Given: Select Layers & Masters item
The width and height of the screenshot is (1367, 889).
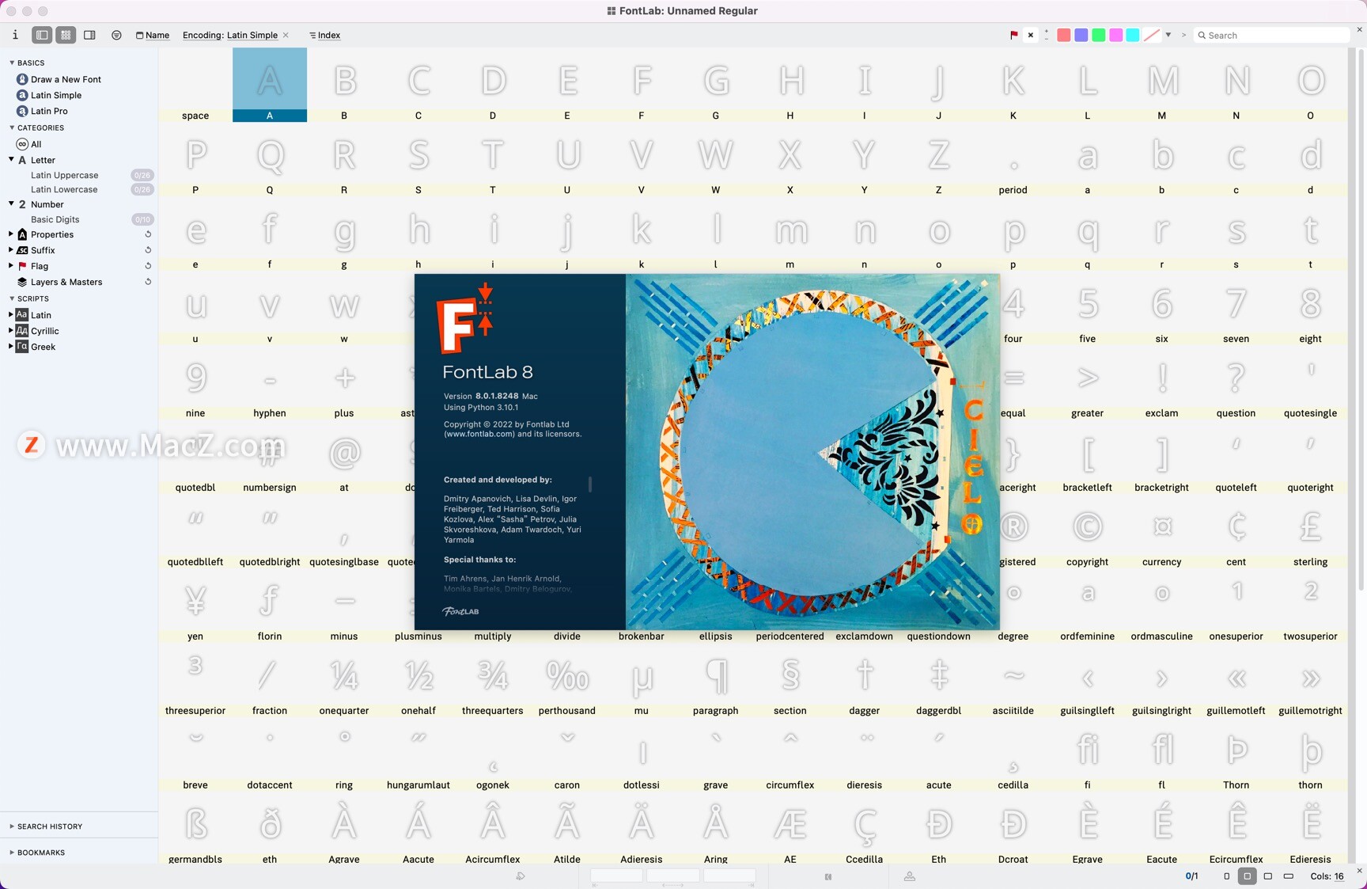Looking at the screenshot, I should coord(66,282).
